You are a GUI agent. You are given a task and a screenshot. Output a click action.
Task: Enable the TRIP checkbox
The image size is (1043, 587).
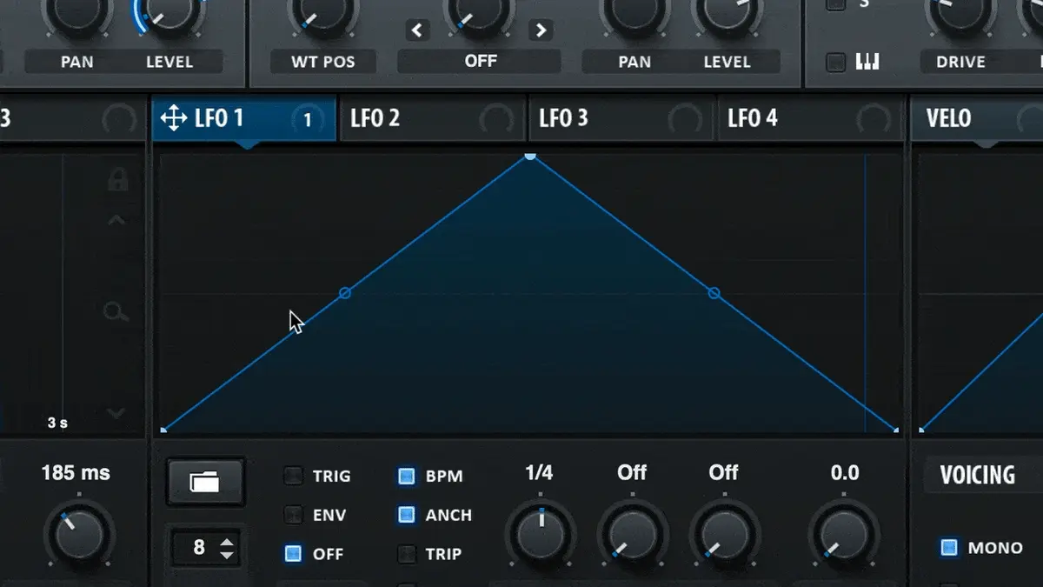click(406, 554)
